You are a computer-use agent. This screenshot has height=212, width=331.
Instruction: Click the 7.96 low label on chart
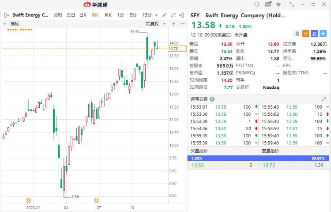[x=75, y=197]
